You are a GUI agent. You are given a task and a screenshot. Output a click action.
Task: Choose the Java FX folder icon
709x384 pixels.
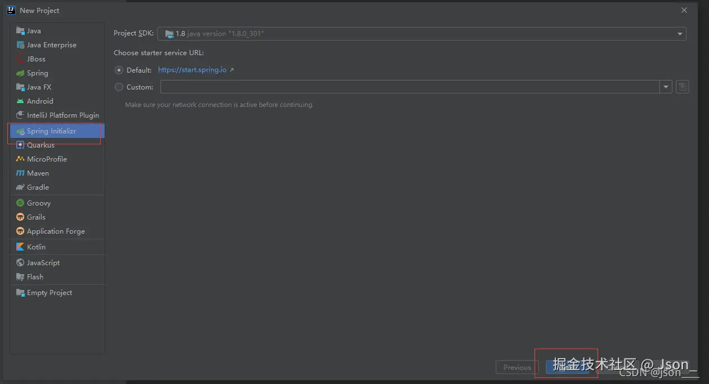(20, 87)
